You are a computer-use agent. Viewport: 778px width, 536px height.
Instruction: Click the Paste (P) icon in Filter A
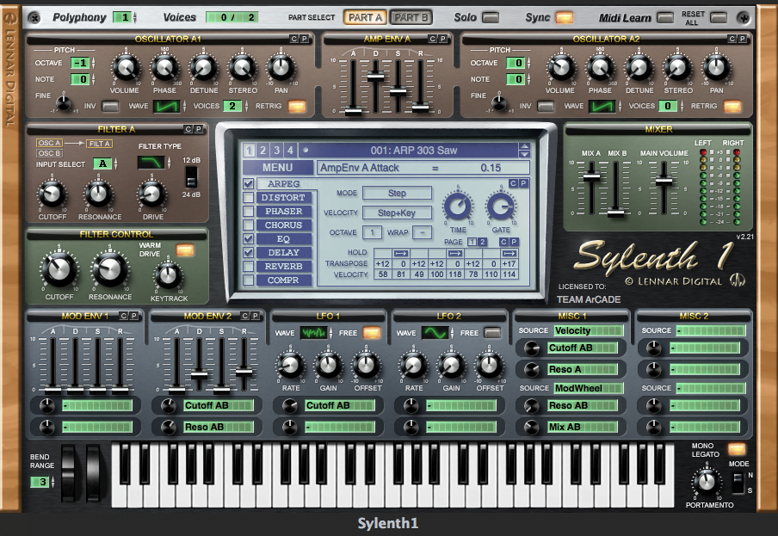pyautogui.click(x=198, y=129)
